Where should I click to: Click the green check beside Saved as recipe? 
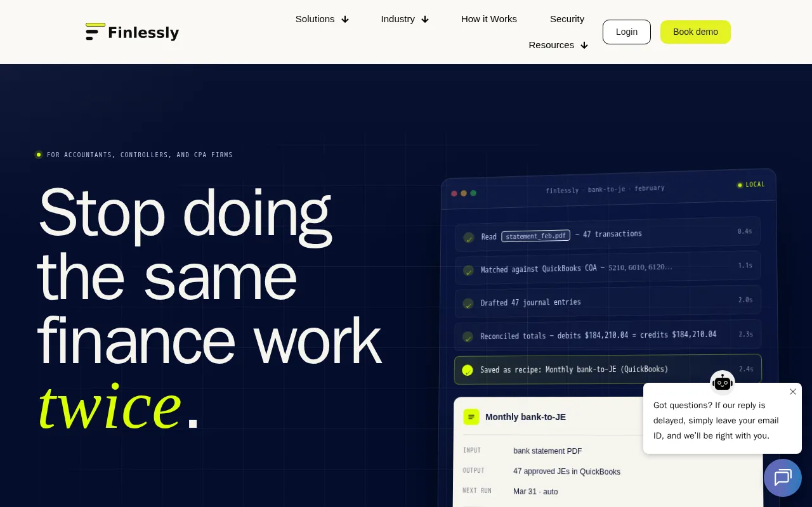(x=468, y=370)
